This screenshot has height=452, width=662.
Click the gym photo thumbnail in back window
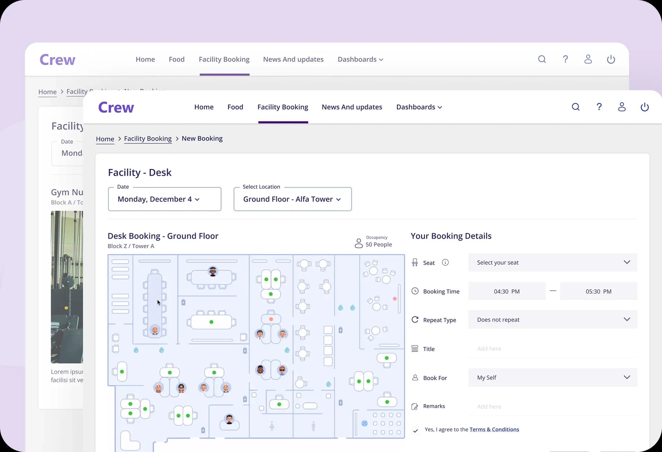click(x=67, y=287)
